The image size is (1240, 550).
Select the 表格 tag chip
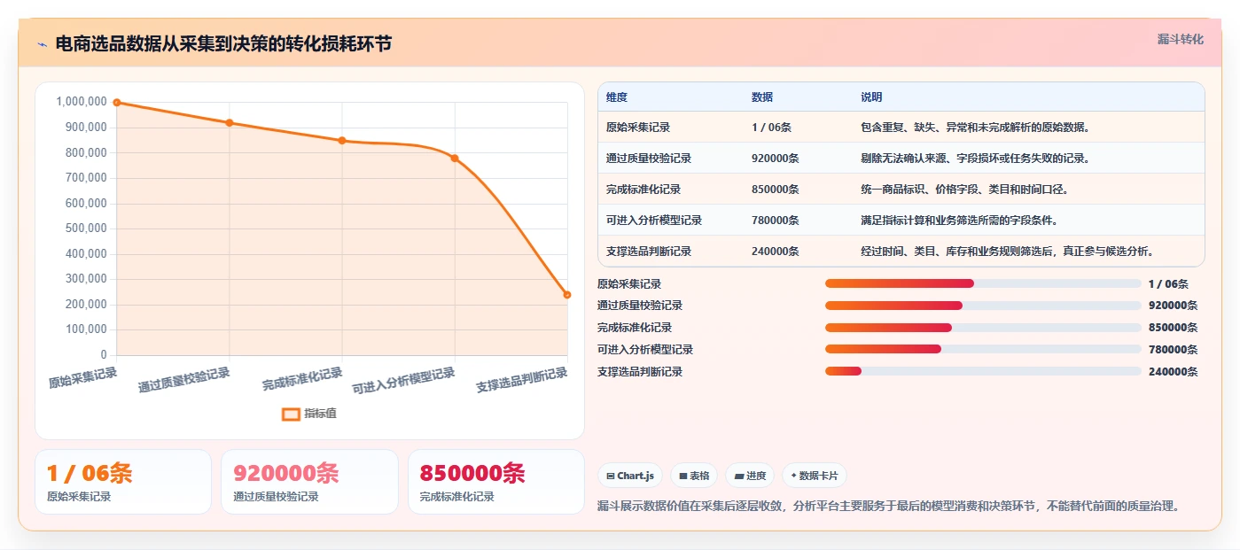(694, 476)
